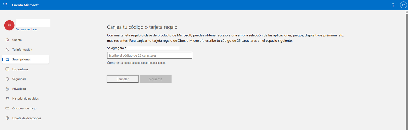The width and height of the screenshot is (408, 130).
Task: Click the Opciones de pago card icon
Action: 7,108
